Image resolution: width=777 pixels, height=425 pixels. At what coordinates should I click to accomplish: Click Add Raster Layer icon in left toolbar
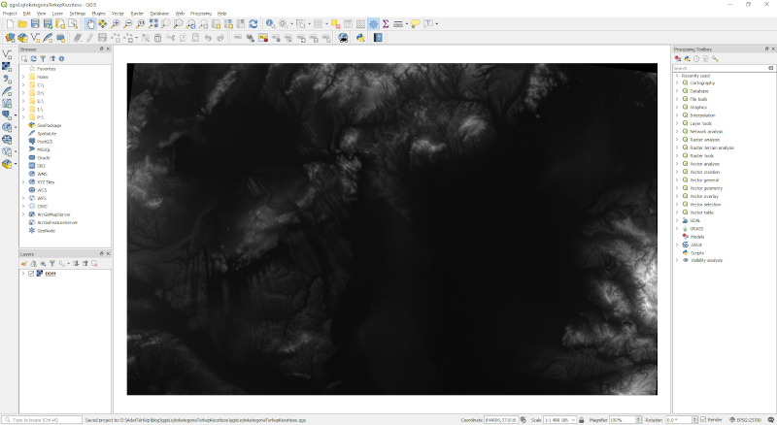pos(7,66)
